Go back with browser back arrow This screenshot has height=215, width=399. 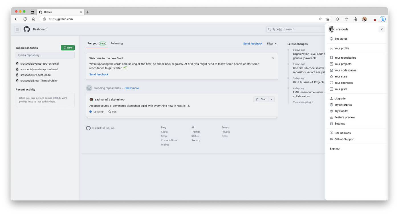17,19
